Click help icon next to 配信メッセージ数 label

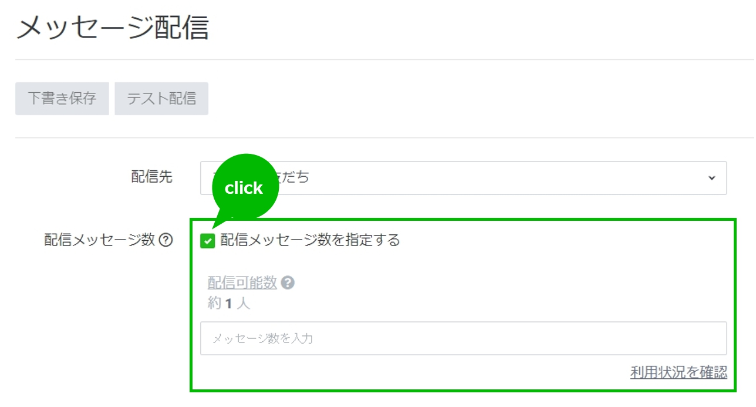point(166,240)
